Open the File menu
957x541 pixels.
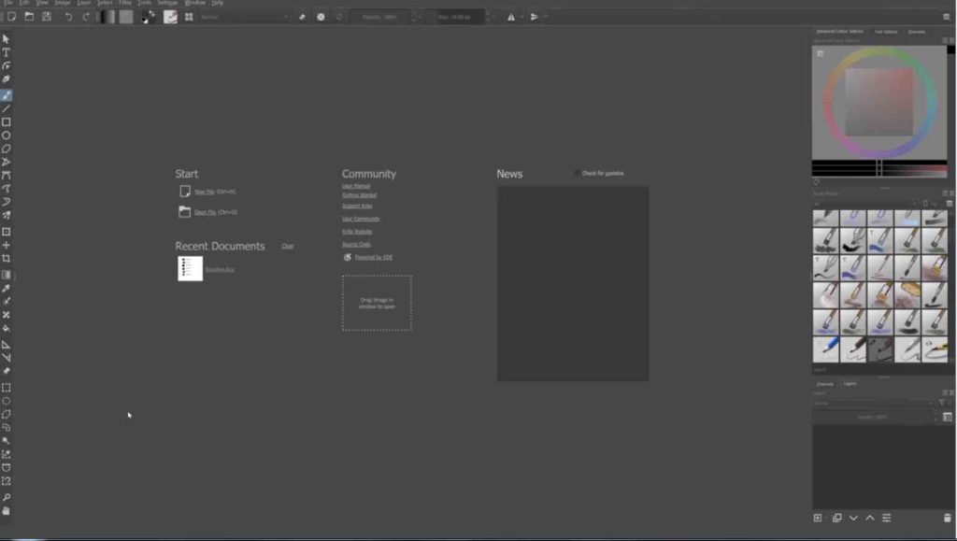click(8, 3)
